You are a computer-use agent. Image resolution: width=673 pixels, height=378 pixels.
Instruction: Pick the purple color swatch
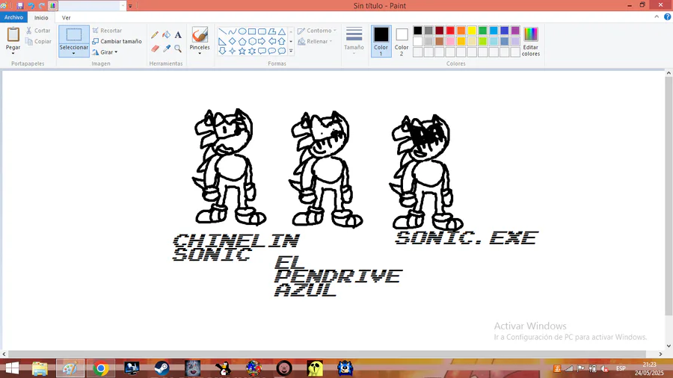point(515,31)
